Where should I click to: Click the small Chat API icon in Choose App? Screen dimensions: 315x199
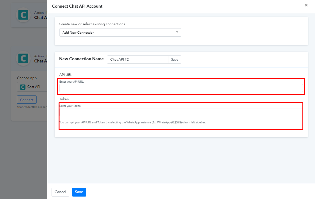(22, 87)
